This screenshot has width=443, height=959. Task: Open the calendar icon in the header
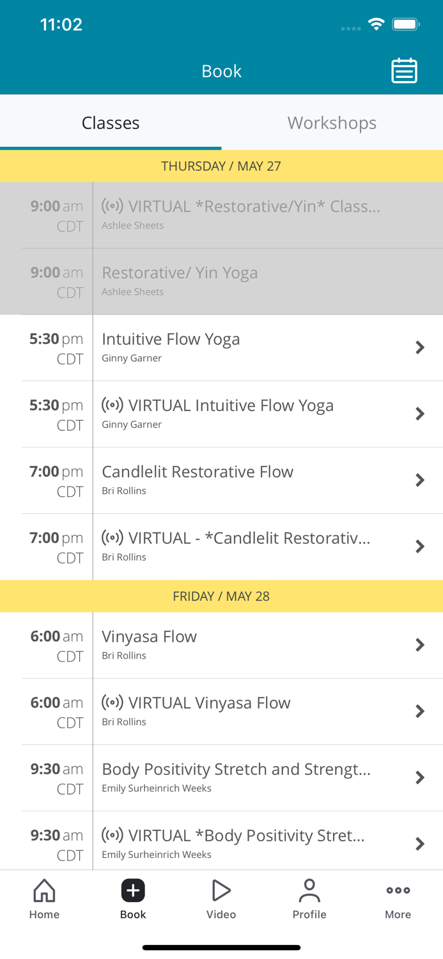click(403, 71)
